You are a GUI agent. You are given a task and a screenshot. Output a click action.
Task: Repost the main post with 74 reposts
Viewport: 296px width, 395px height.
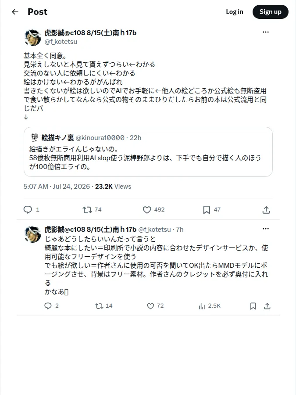pos(87,210)
